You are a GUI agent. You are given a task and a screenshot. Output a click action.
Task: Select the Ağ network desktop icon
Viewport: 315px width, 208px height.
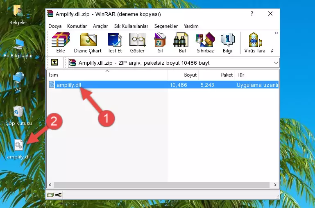click(18, 82)
